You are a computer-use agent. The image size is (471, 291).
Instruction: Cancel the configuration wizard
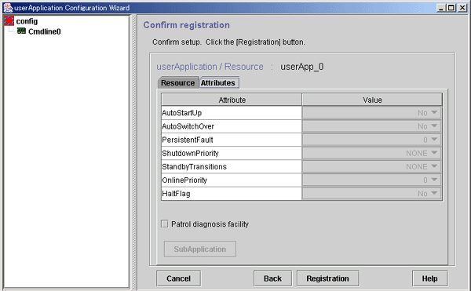pyautogui.click(x=178, y=278)
